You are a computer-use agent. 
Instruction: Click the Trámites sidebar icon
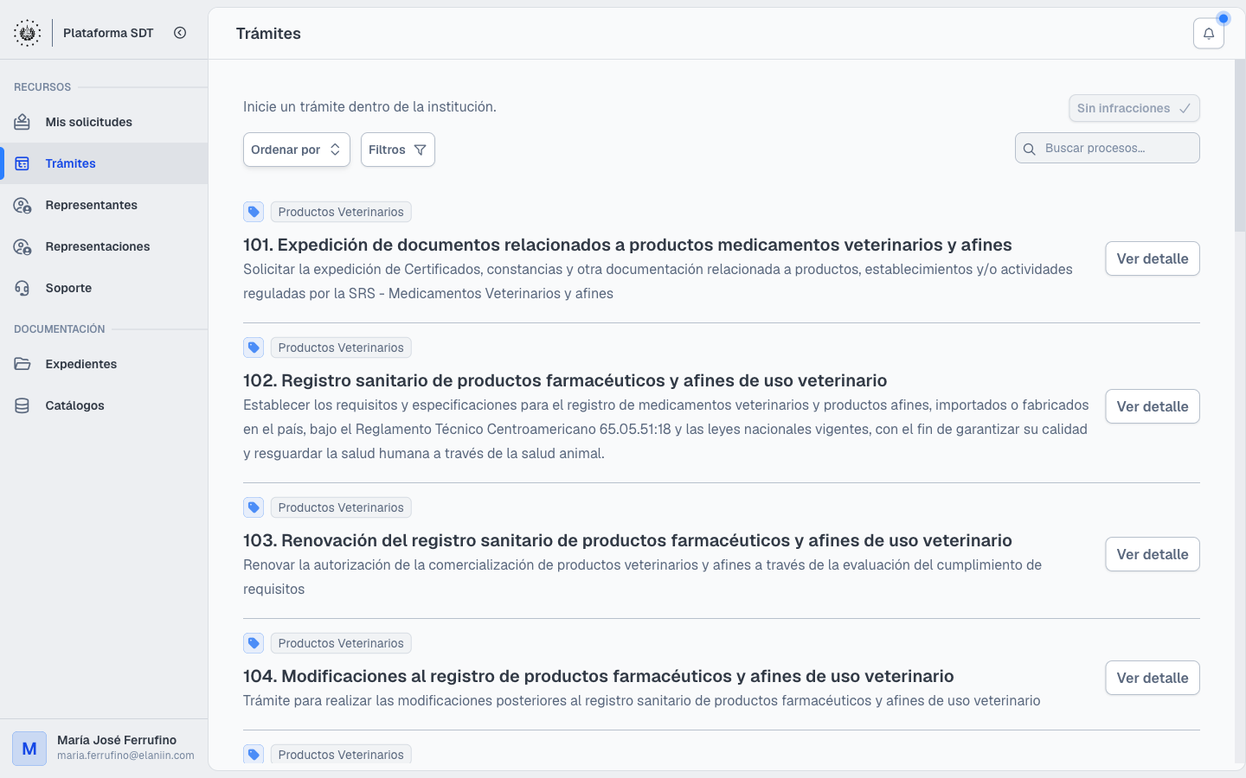(22, 163)
